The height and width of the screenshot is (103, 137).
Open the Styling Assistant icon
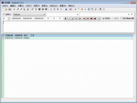(79, 9)
